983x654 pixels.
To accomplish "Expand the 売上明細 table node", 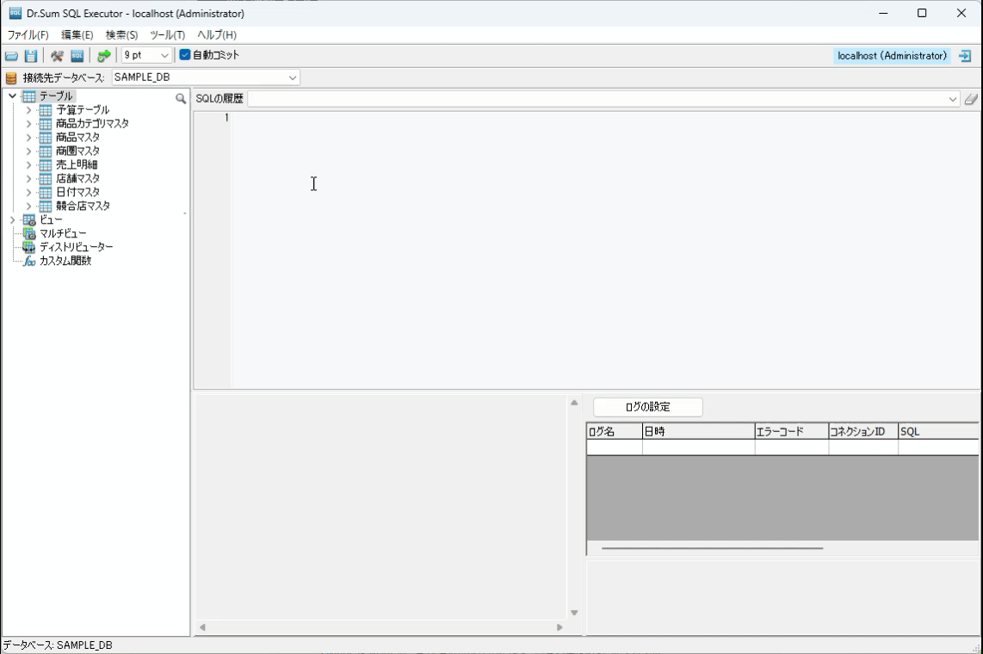I will [x=28, y=165].
